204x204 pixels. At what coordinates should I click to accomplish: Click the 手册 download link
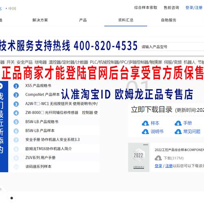click(x=188, y=123)
